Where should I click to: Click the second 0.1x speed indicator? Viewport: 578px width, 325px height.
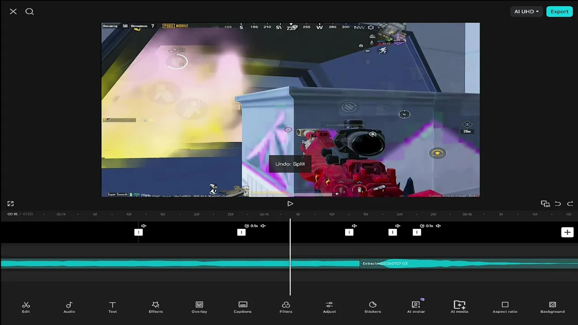coord(427,226)
